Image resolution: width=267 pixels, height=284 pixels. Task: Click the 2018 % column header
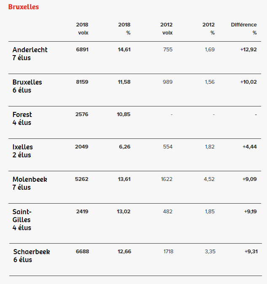coord(124,29)
